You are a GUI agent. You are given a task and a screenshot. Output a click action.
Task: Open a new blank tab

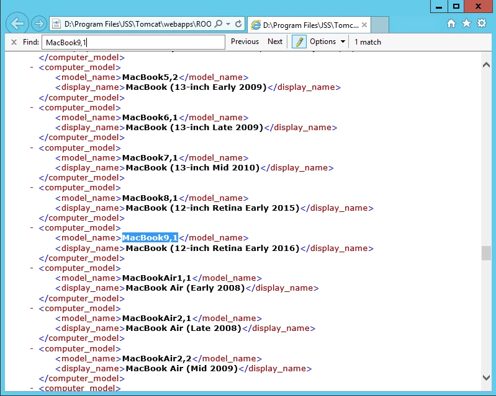[379, 25]
